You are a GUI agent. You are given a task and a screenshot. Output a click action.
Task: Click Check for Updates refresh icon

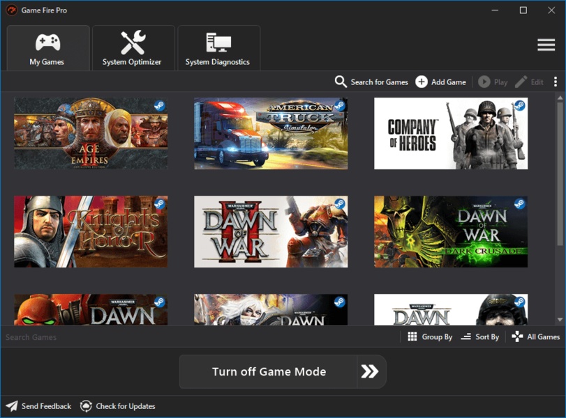tap(86, 406)
